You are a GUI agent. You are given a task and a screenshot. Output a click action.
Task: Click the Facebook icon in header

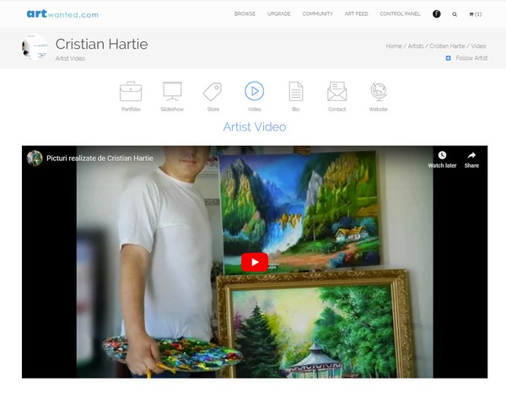point(437,13)
